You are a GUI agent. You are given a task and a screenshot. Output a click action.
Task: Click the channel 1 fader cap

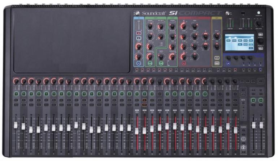point(16,125)
